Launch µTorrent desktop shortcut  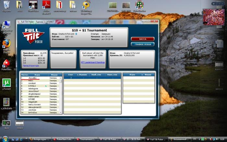[6, 84]
